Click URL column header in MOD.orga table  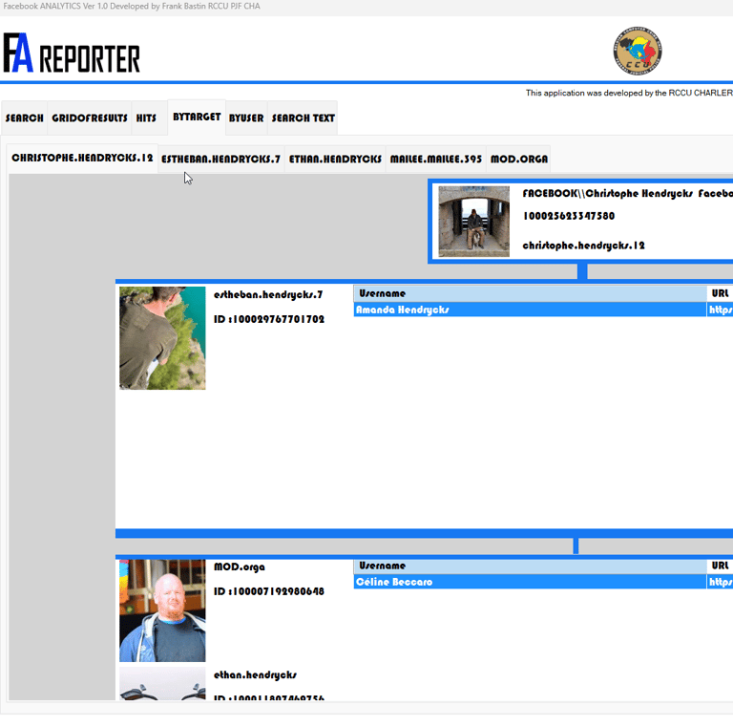click(x=720, y=567)
